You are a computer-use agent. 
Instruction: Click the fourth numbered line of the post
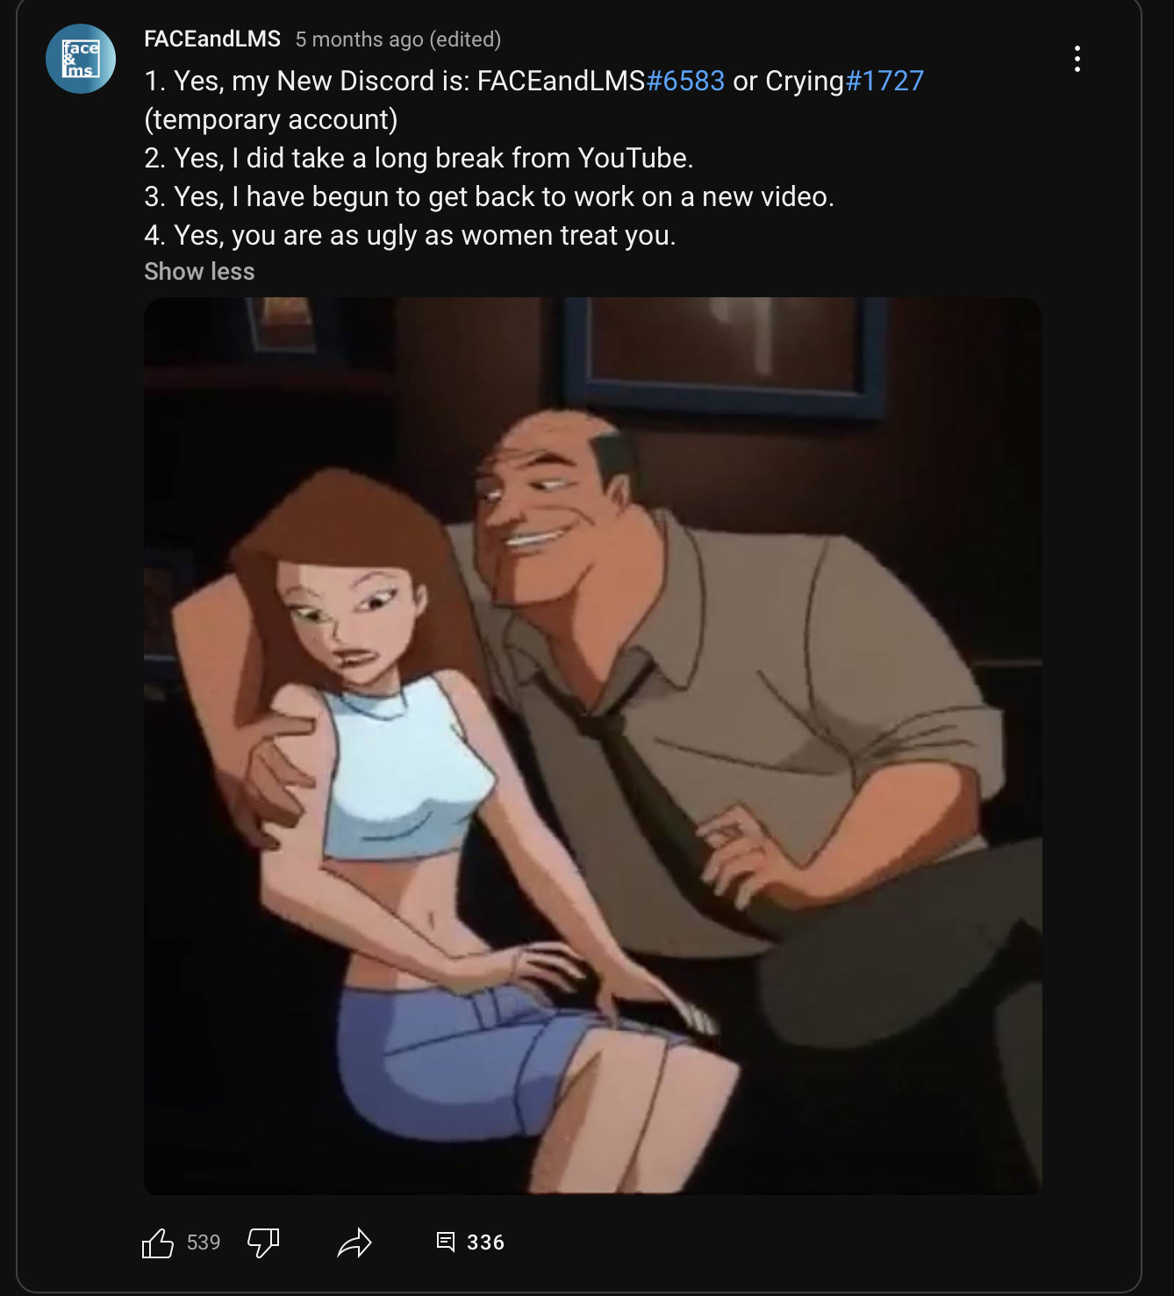(x=410, y=235)
